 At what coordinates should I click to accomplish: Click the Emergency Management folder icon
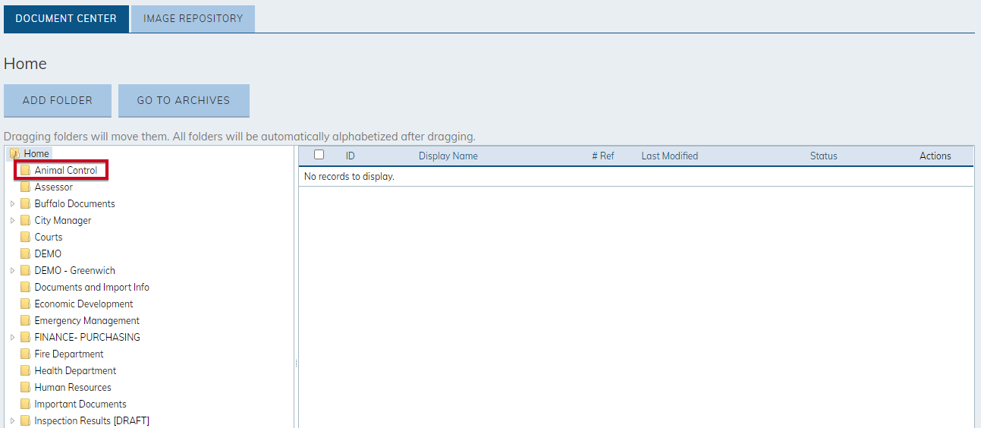pos(25,321)
